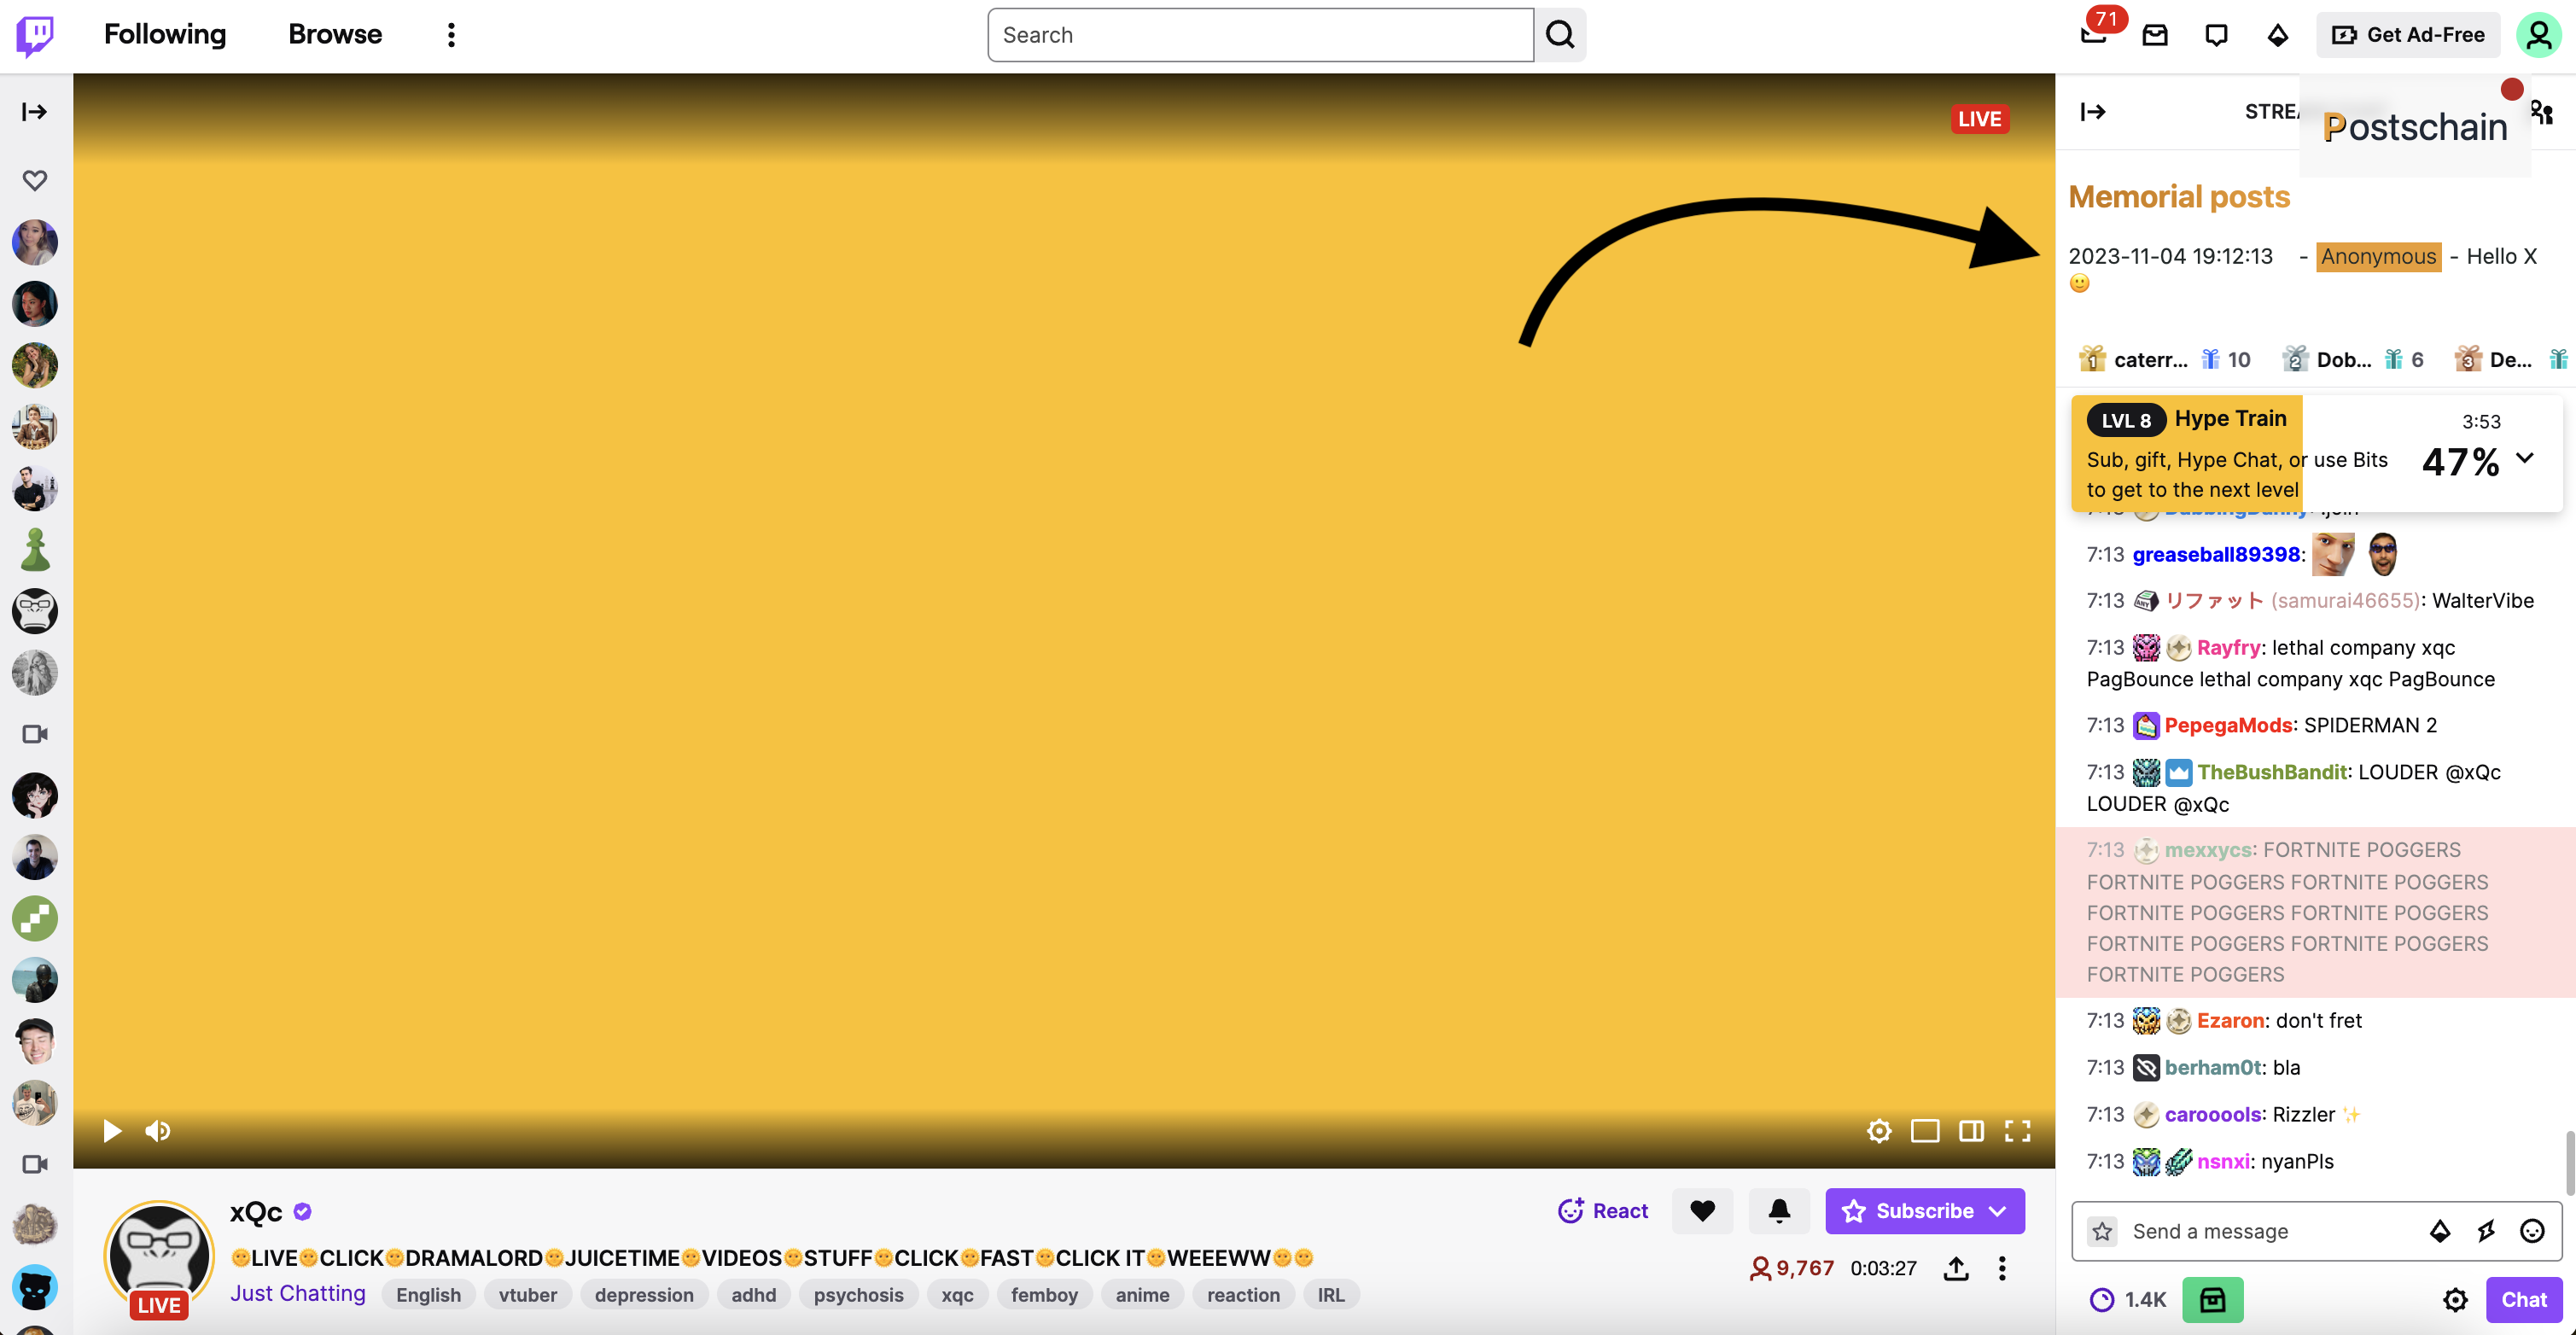Select the vtuber tag

(x=528, y=1294)
